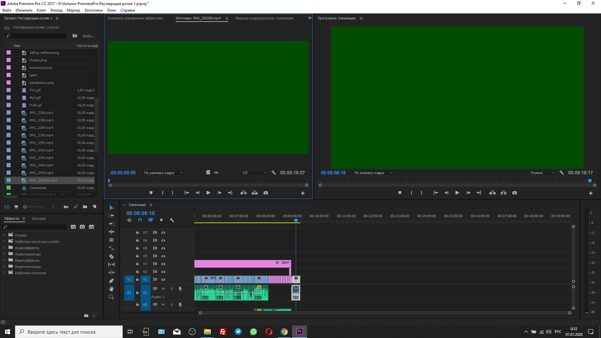Mute audio track A1
Image resolution: width=601 pixels, height=338 pixels.
[163, 289]
